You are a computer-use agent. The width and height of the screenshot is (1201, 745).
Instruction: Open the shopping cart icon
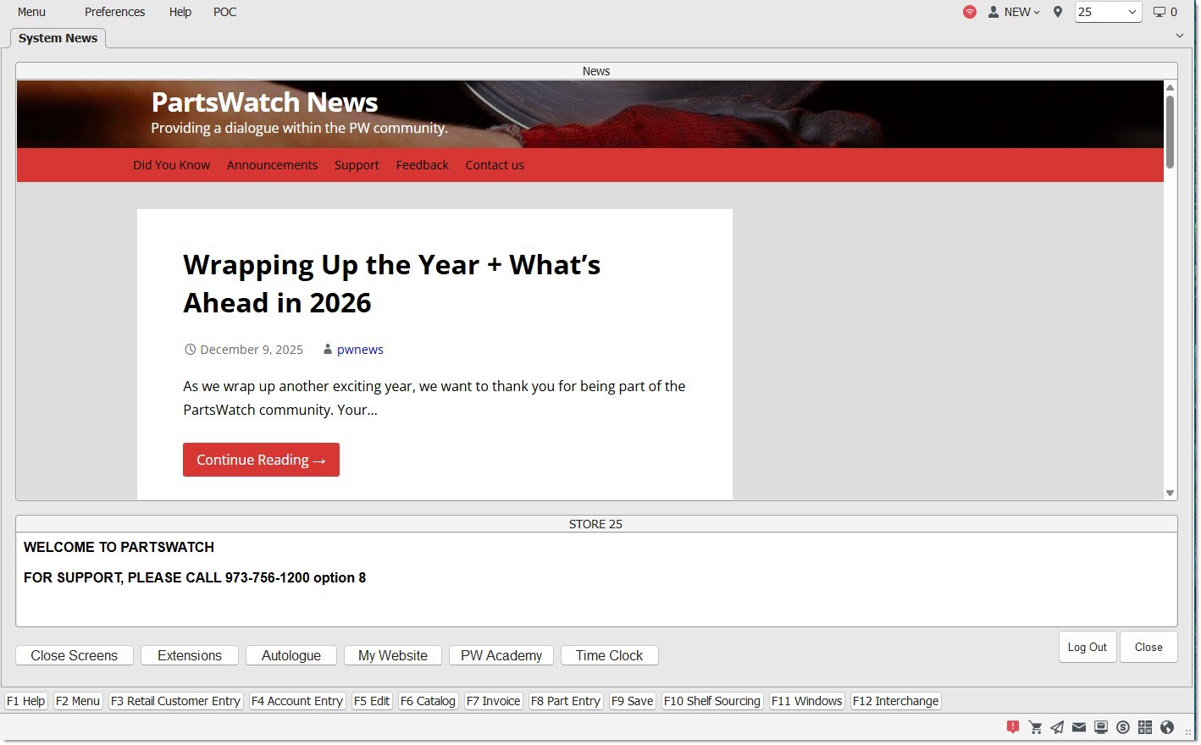click(x=1035, y=727)
